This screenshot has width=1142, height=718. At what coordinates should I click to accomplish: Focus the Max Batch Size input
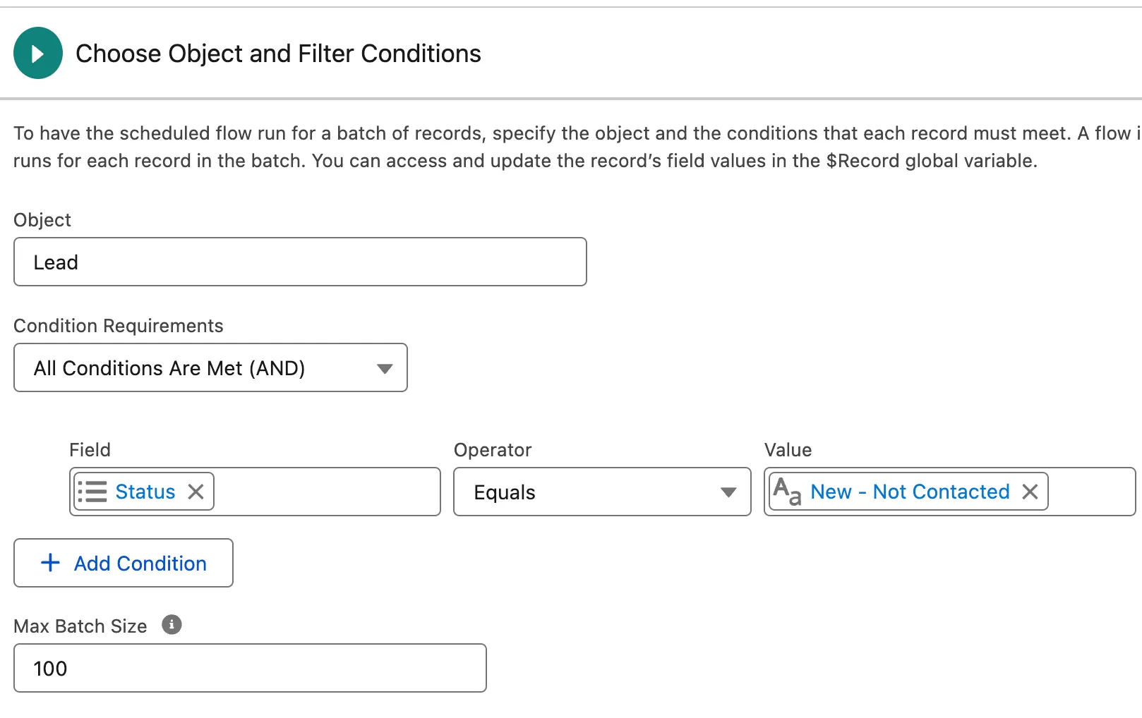tap(250, 669)
